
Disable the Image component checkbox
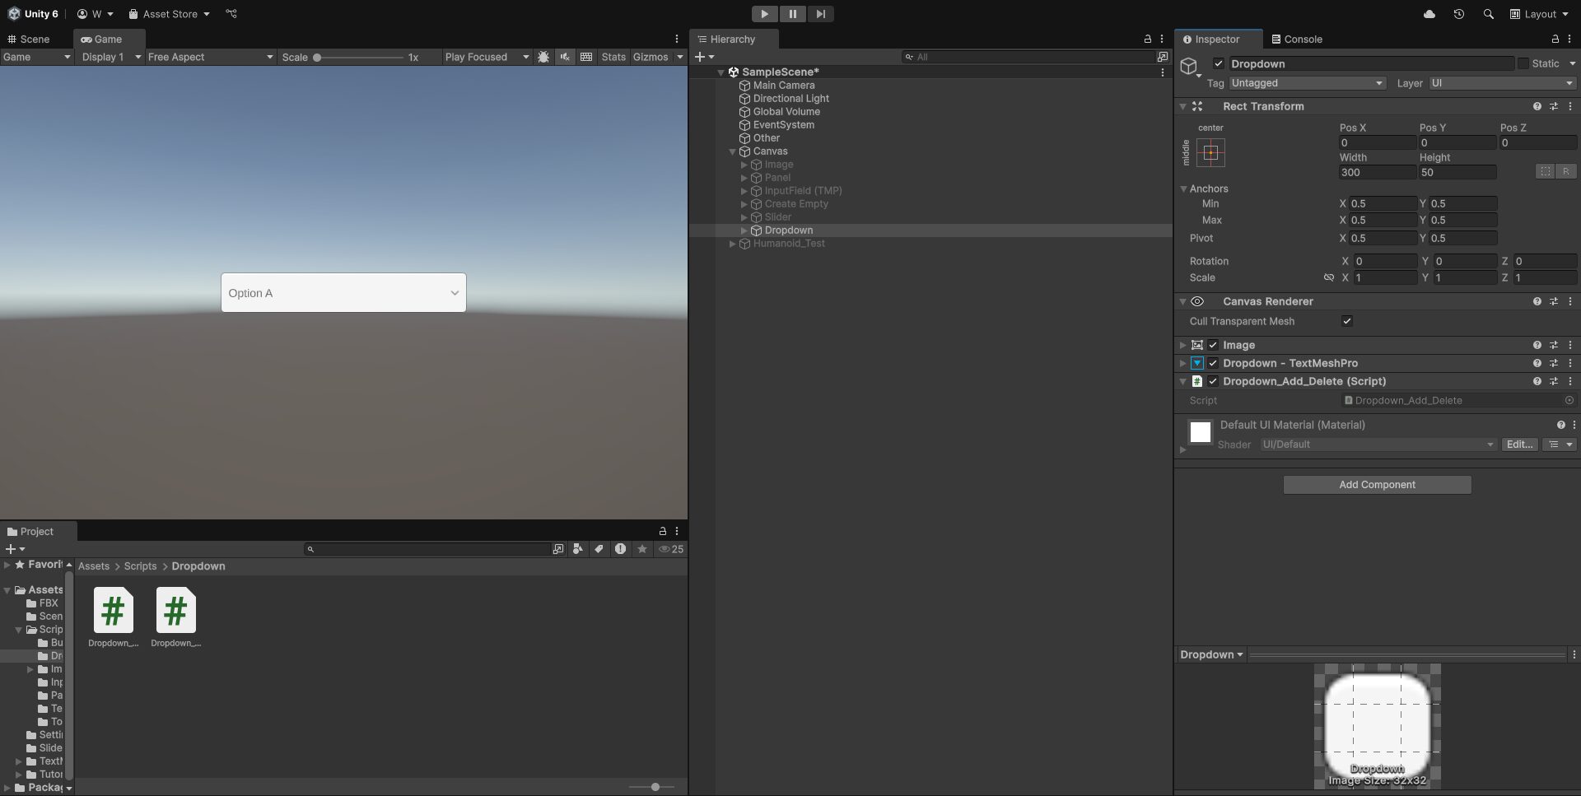1212,345
